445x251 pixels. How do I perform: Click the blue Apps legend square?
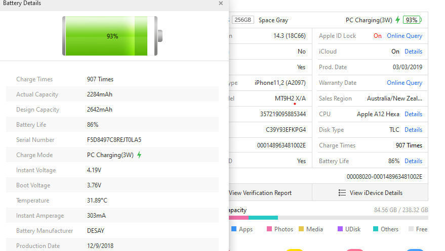click(x=234, y=229)
